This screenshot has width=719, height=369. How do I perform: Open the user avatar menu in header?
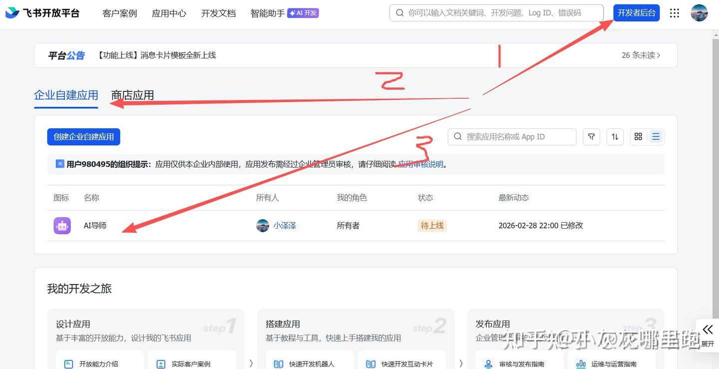coord(699,13)
